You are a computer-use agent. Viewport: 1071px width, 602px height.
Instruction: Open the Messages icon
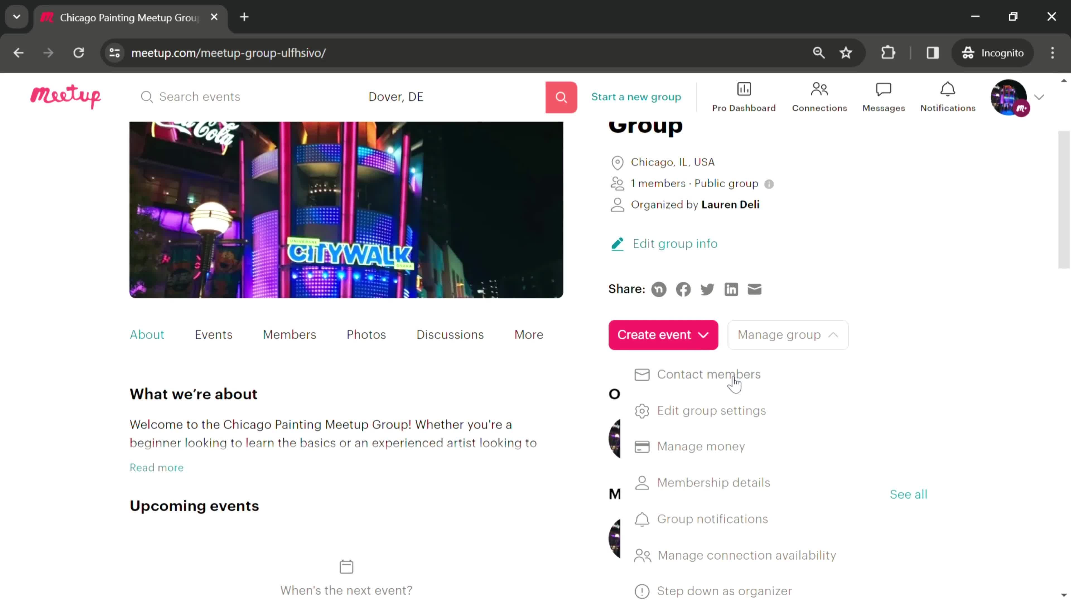pos(883,96)
